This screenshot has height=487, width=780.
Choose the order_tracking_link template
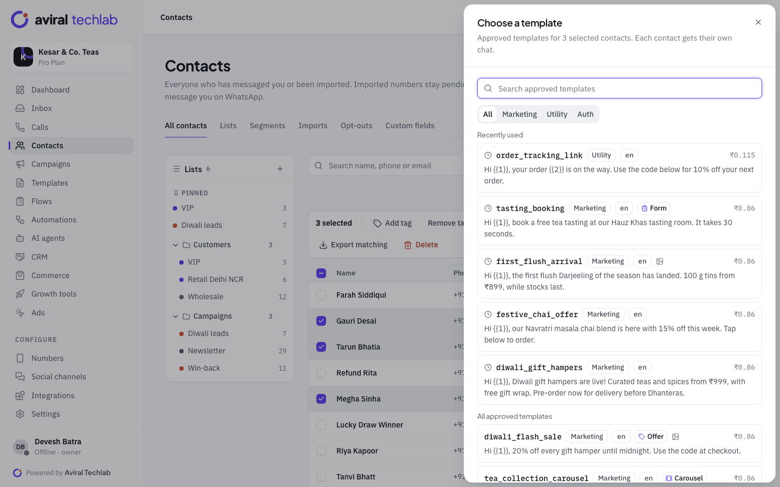[620, 168]
